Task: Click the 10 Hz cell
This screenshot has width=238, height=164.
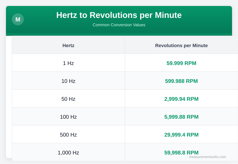Action: point(68,81)
